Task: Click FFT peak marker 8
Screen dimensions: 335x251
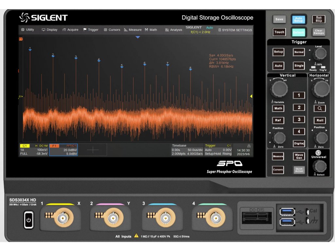Action: pos(190,69)
